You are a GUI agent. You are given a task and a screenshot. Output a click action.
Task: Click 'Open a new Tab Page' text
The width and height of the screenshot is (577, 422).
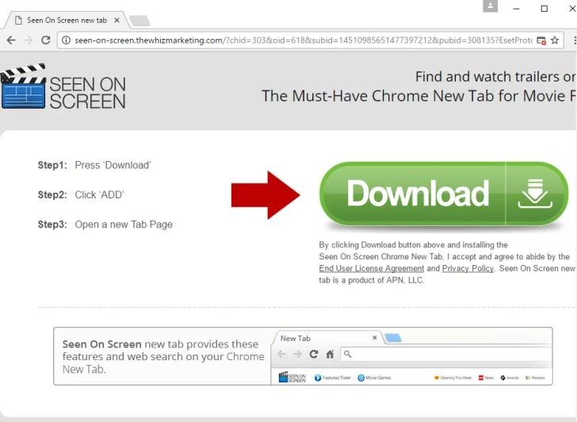coord(124,224)
